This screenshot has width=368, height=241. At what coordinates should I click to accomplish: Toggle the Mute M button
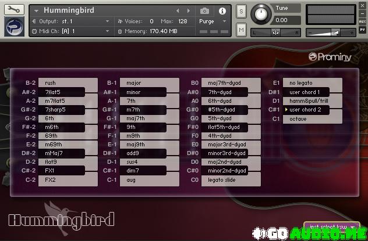tap(241, 30)
